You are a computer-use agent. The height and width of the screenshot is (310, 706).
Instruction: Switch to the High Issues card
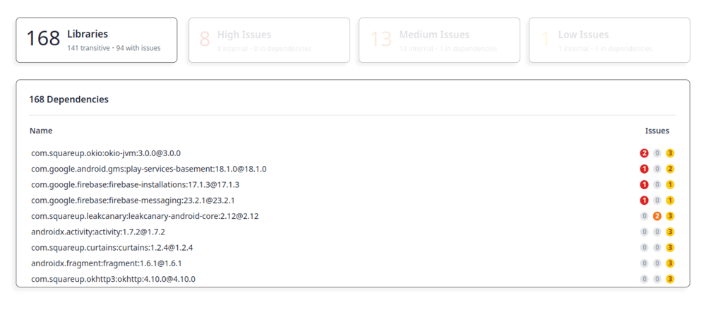click(269, 40)
